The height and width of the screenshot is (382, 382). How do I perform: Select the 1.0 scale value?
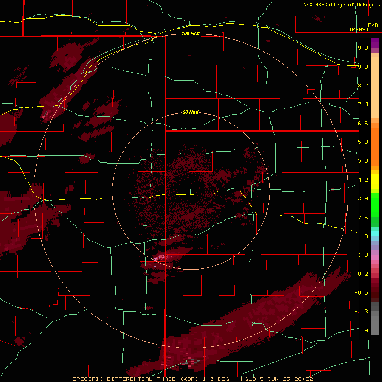click(x=363, y=255)
